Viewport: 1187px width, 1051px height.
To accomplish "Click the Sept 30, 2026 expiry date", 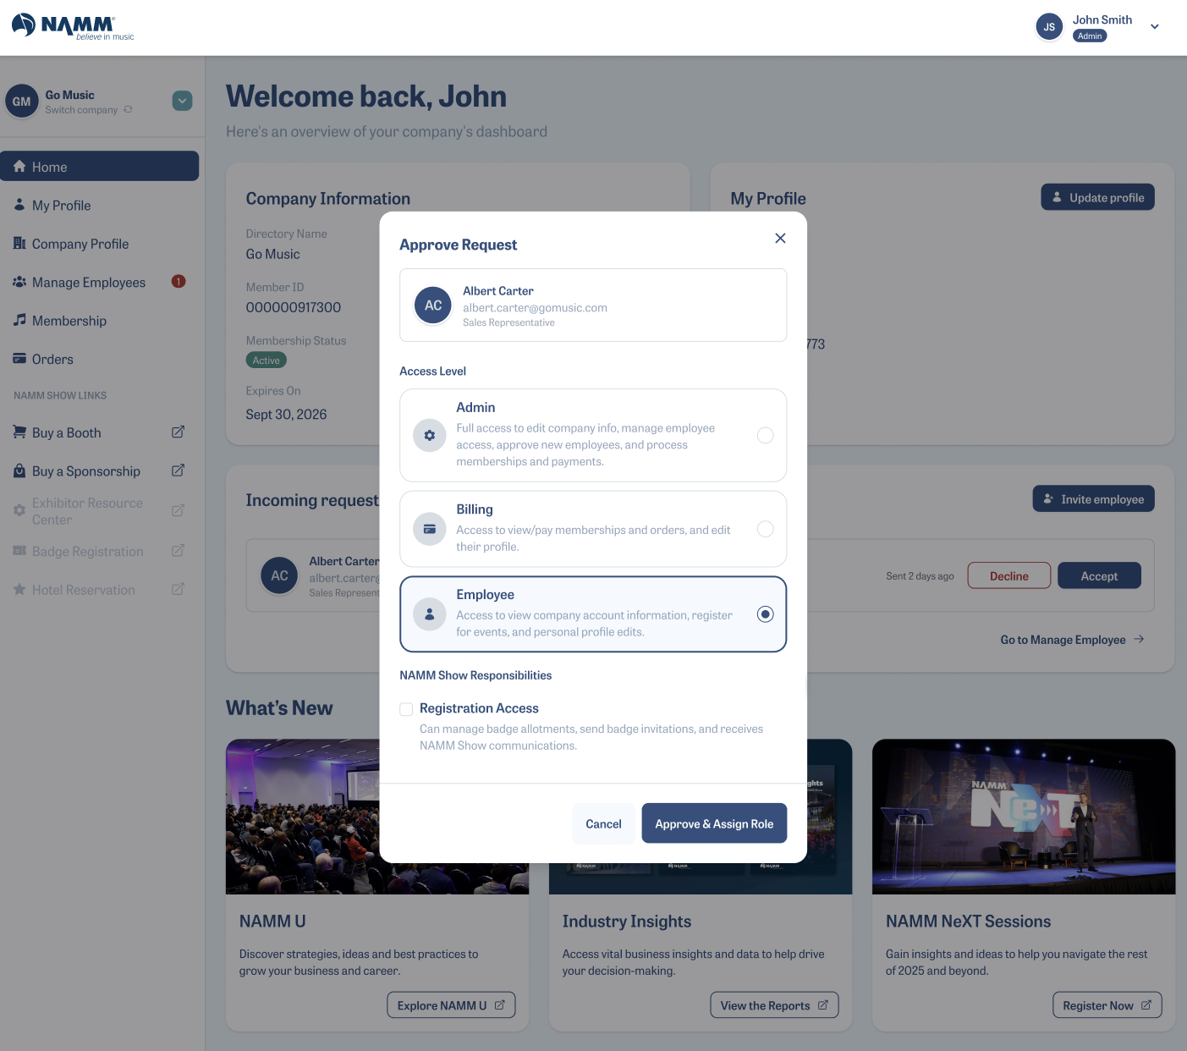I will [x=286, y=415].
